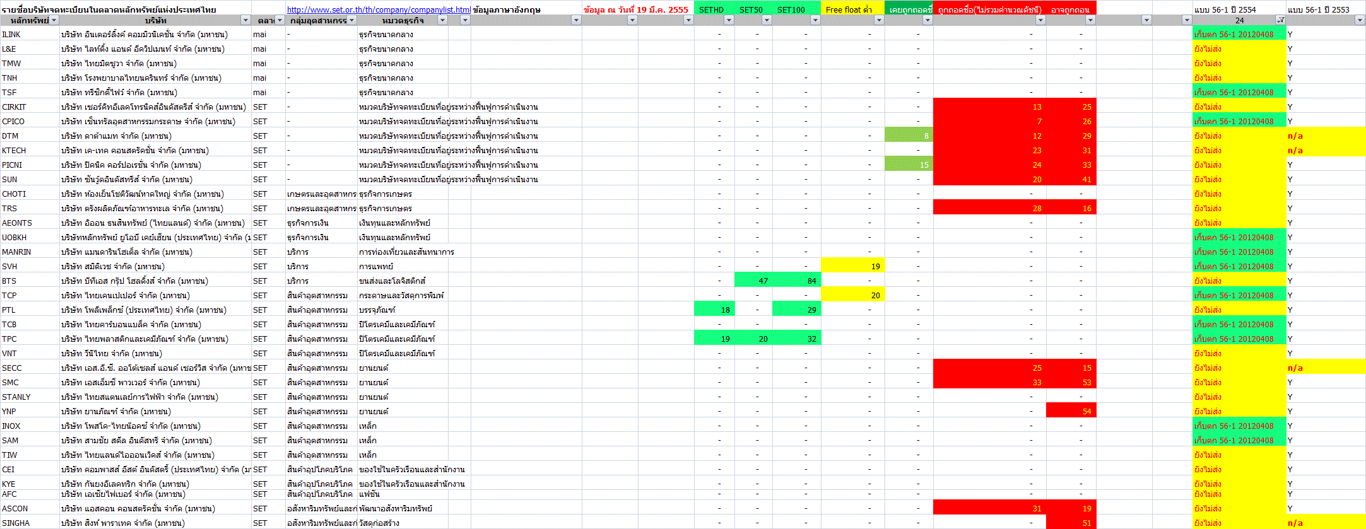Viewport: 1366px width, 529px height.
Task: Select the red 13 cell in CIRKIT row
Action: [989, 107]
